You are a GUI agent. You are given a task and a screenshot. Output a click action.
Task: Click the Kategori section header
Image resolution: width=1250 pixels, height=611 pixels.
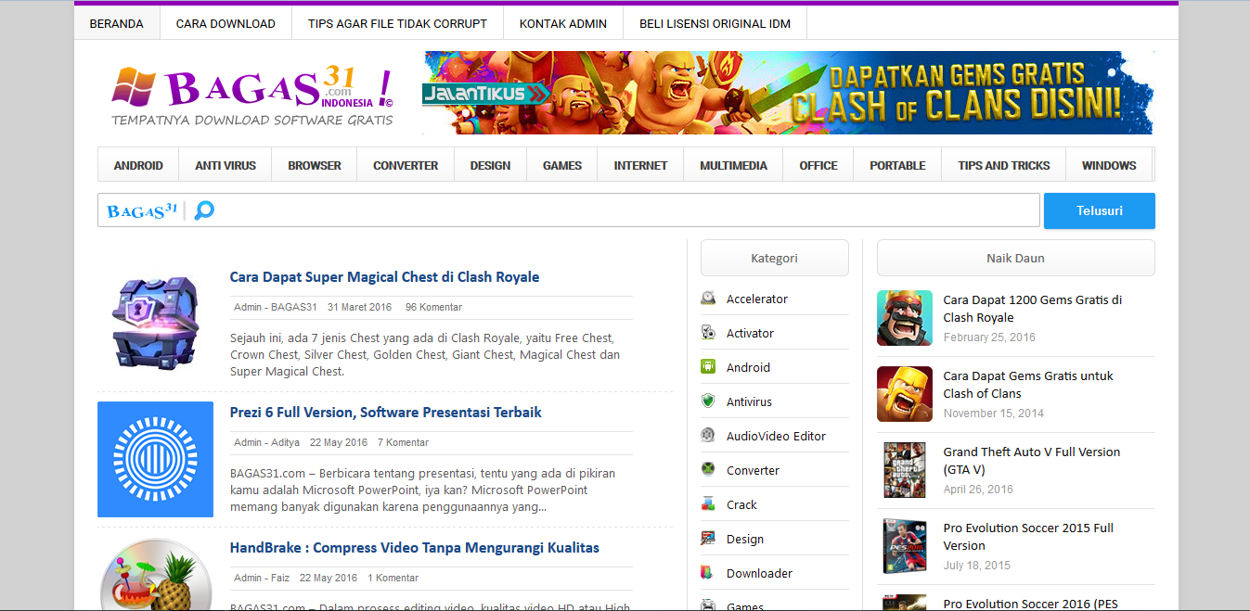tap(775, 258)
